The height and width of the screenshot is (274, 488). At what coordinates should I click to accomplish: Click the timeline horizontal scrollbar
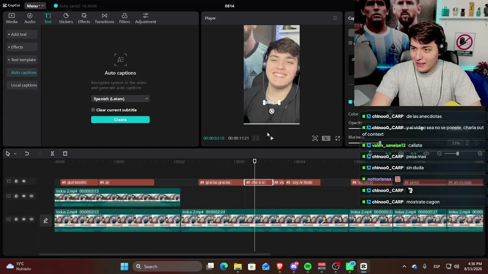[x=154, y=254]
